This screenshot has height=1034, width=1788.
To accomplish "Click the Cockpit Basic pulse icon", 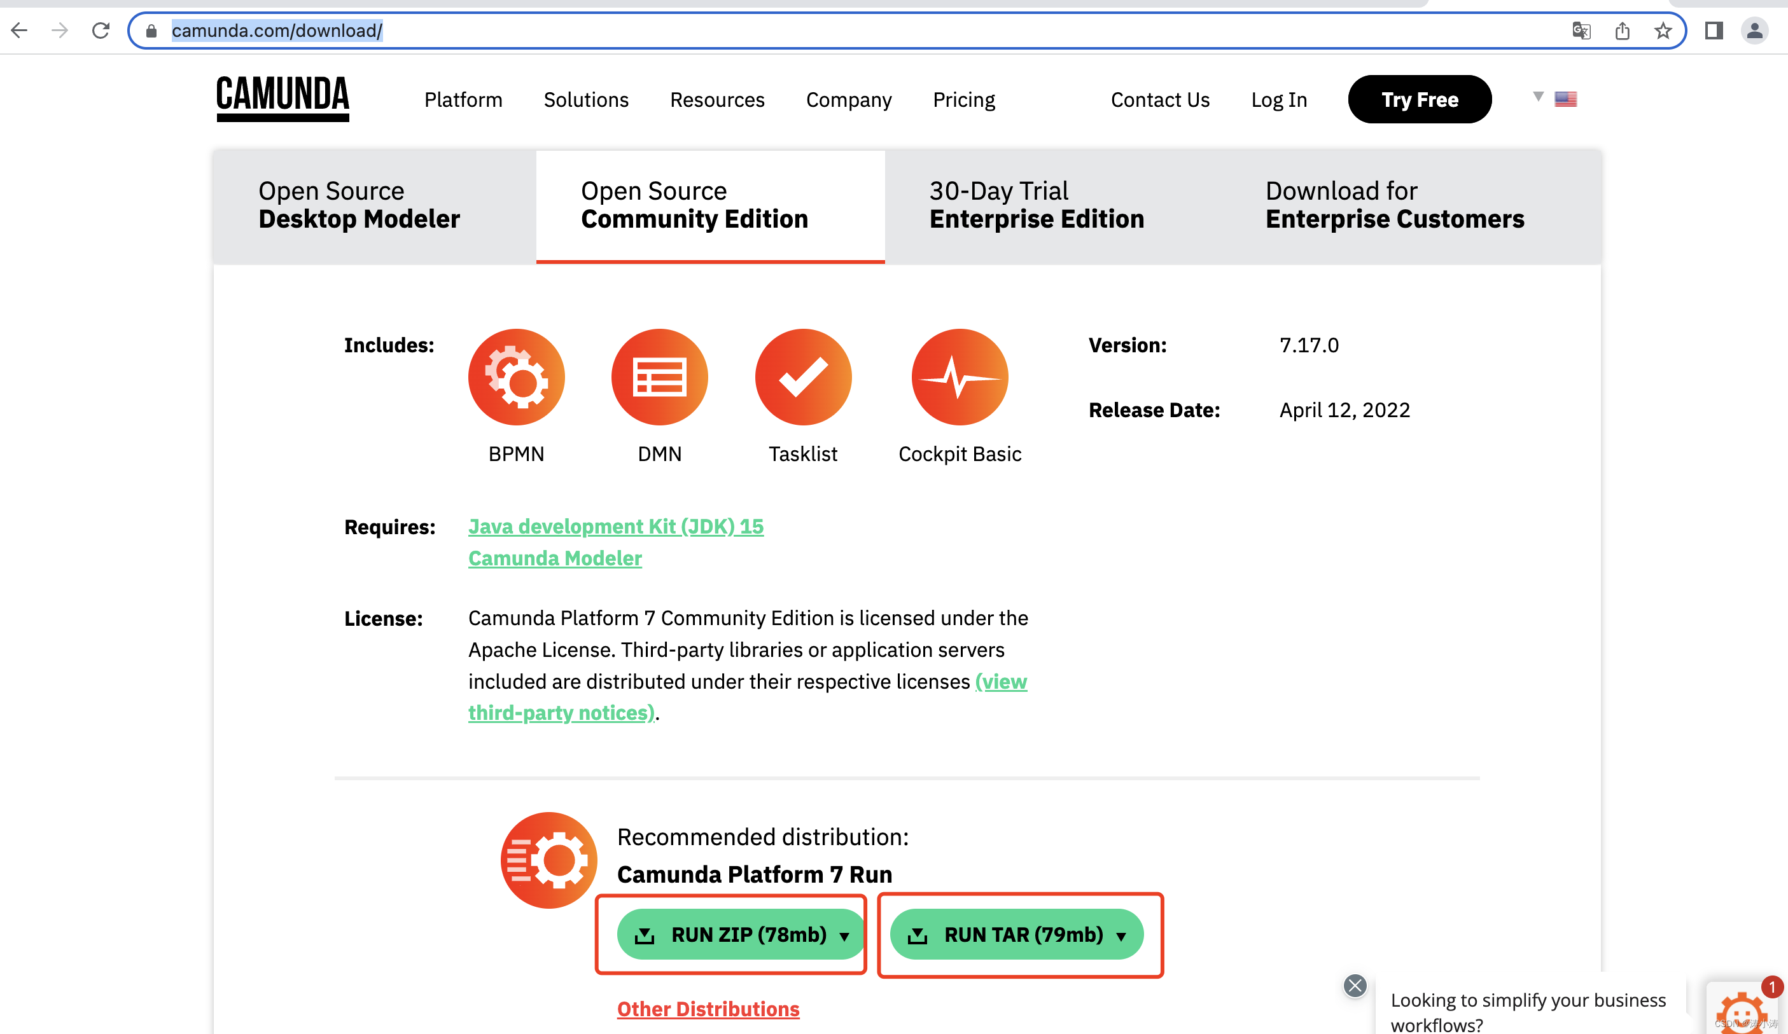I will pos(960,377).
